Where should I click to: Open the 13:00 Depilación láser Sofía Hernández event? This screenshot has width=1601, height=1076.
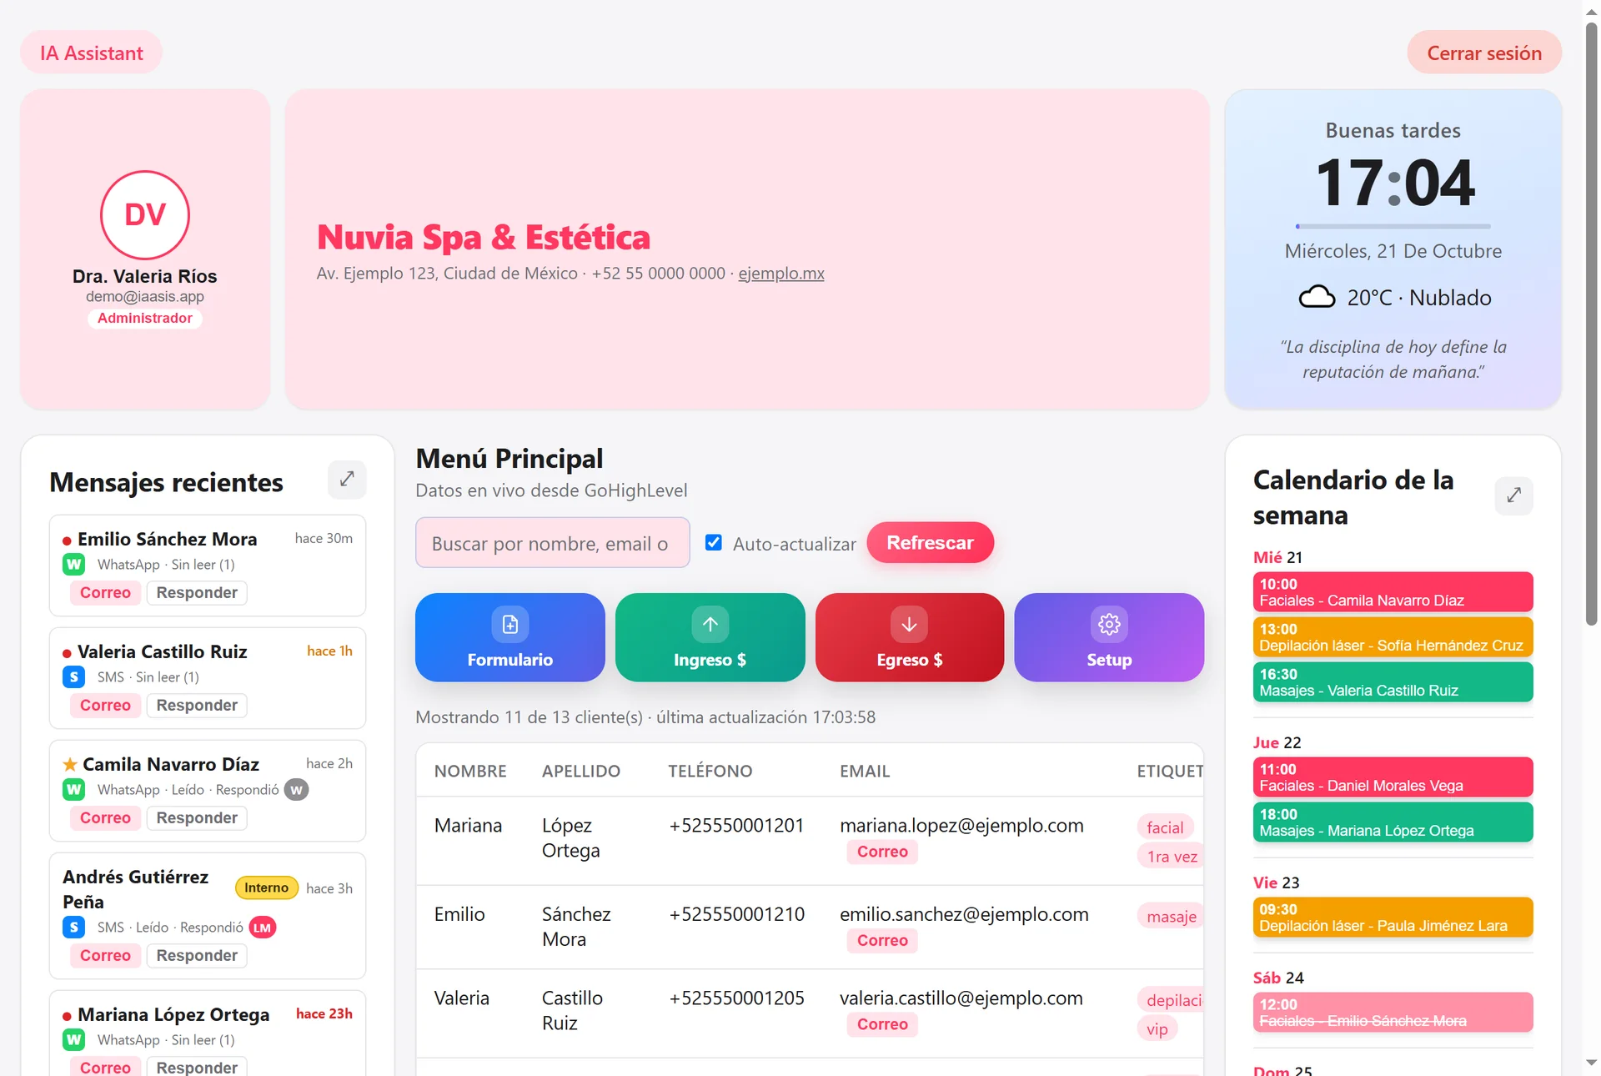click(1393, 637)
